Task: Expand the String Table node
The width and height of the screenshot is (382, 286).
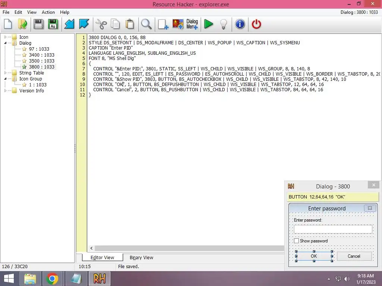Action: pyautogui.click(x=5, y=73)
